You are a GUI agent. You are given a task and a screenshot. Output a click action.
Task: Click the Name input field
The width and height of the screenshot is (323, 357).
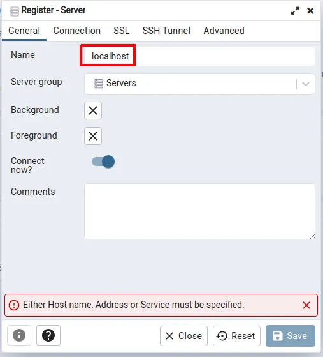click(x=199, y=56)
